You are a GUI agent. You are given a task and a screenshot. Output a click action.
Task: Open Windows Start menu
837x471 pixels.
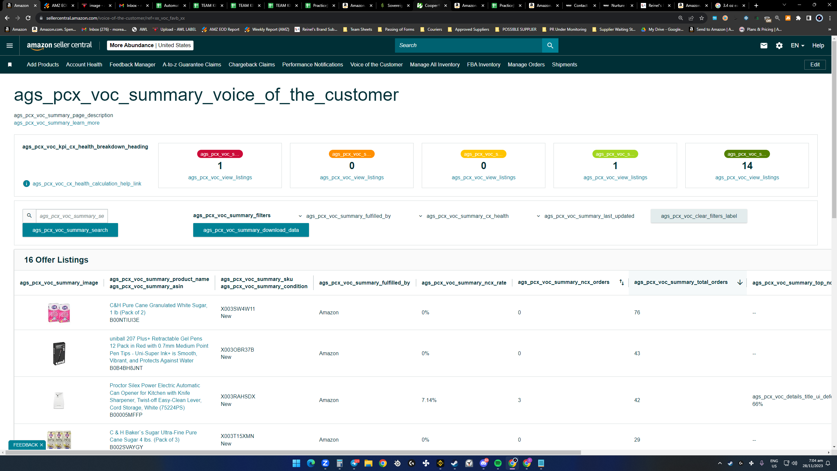(296, 463)
